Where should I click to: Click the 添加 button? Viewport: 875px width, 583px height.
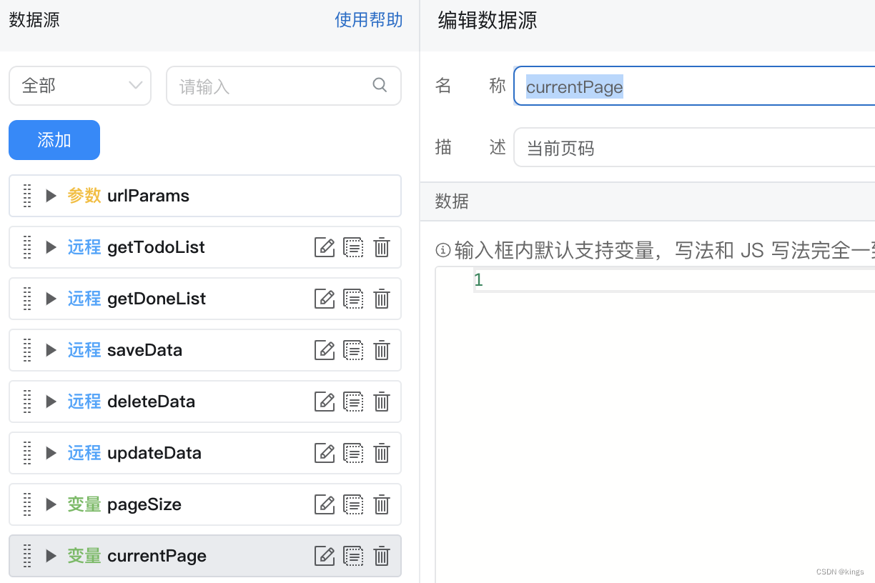(54, 140)
